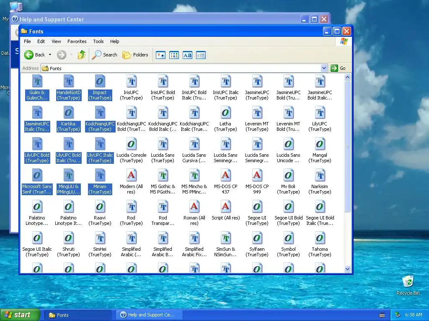Click the Go button
Viewport: 429px width, 321px height.
point(338,68)
